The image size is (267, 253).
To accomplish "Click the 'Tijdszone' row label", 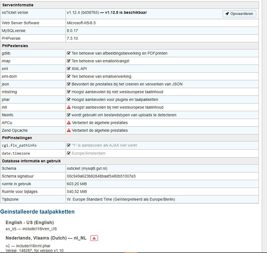I will [x=10, y=199].
